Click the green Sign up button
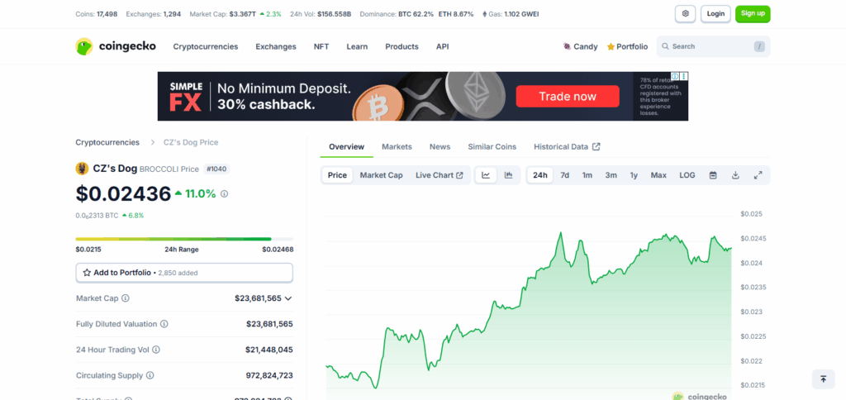Screen dimensions: 846x400 click(753, 14)
